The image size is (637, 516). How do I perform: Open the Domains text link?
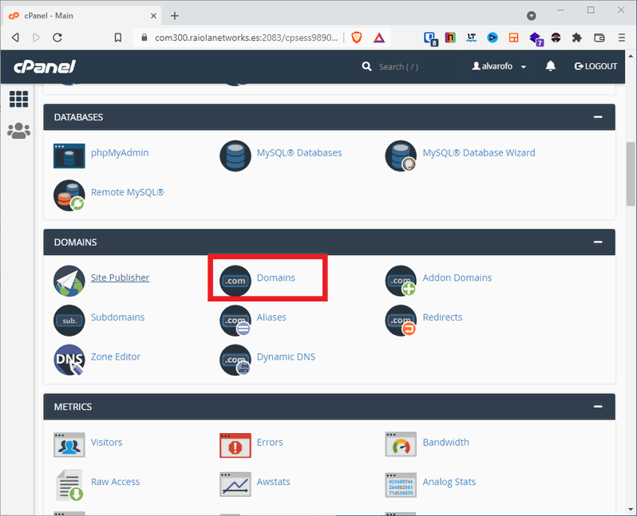(276, 278)
